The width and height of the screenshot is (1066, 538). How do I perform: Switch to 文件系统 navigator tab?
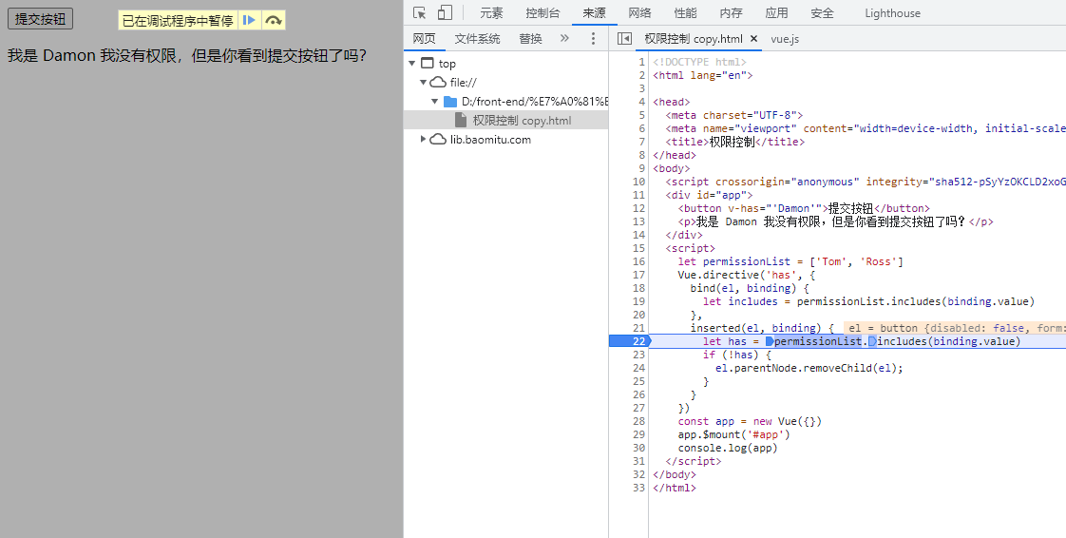(x=477, y=39)
